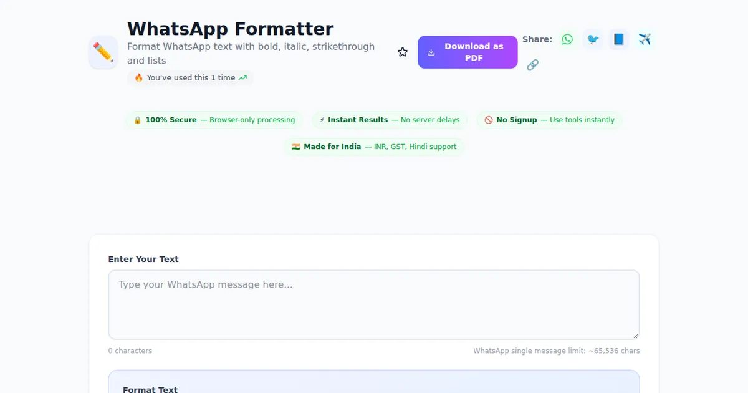Share via Telegram paper plane icon
The width and height of the screenshot is (748, 393).
[x=645, y=39]
